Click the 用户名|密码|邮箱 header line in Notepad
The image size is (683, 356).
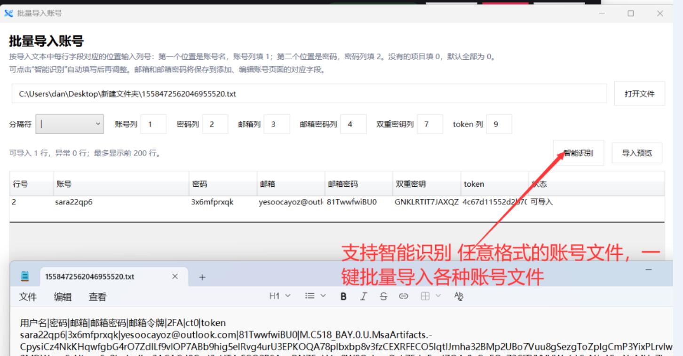[123, 323]
